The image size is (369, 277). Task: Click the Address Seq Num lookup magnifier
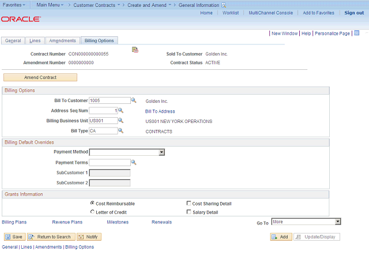[121, 111]
